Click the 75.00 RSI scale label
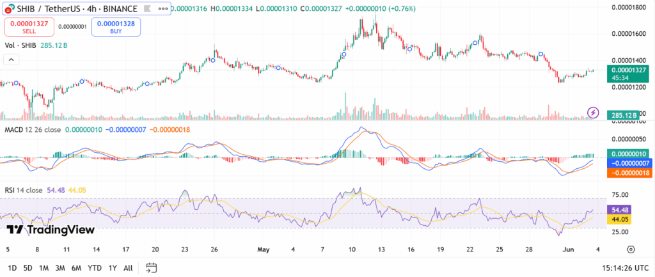The height and width of the screenshot is (277, 655). tap(619, 194)
